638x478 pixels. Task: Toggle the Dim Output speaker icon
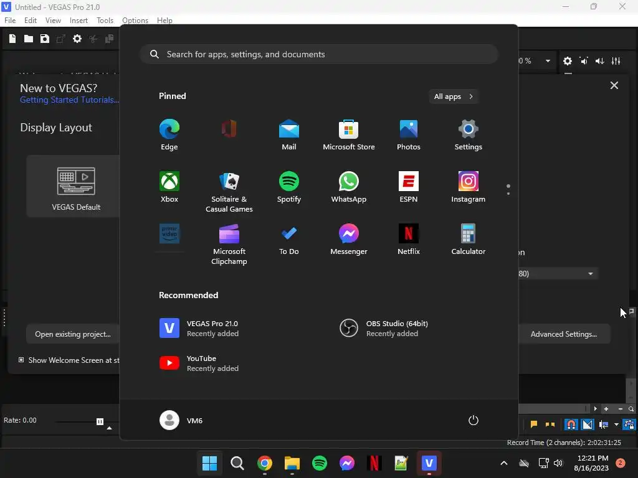pos(600,61)
